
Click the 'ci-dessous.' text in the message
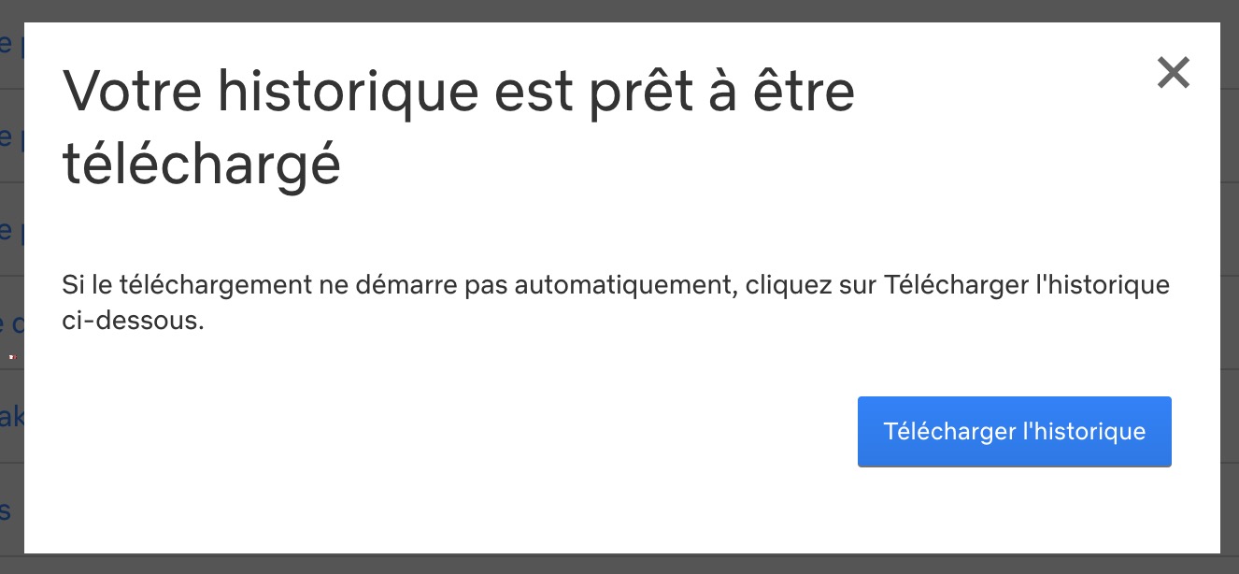[133, 322]
